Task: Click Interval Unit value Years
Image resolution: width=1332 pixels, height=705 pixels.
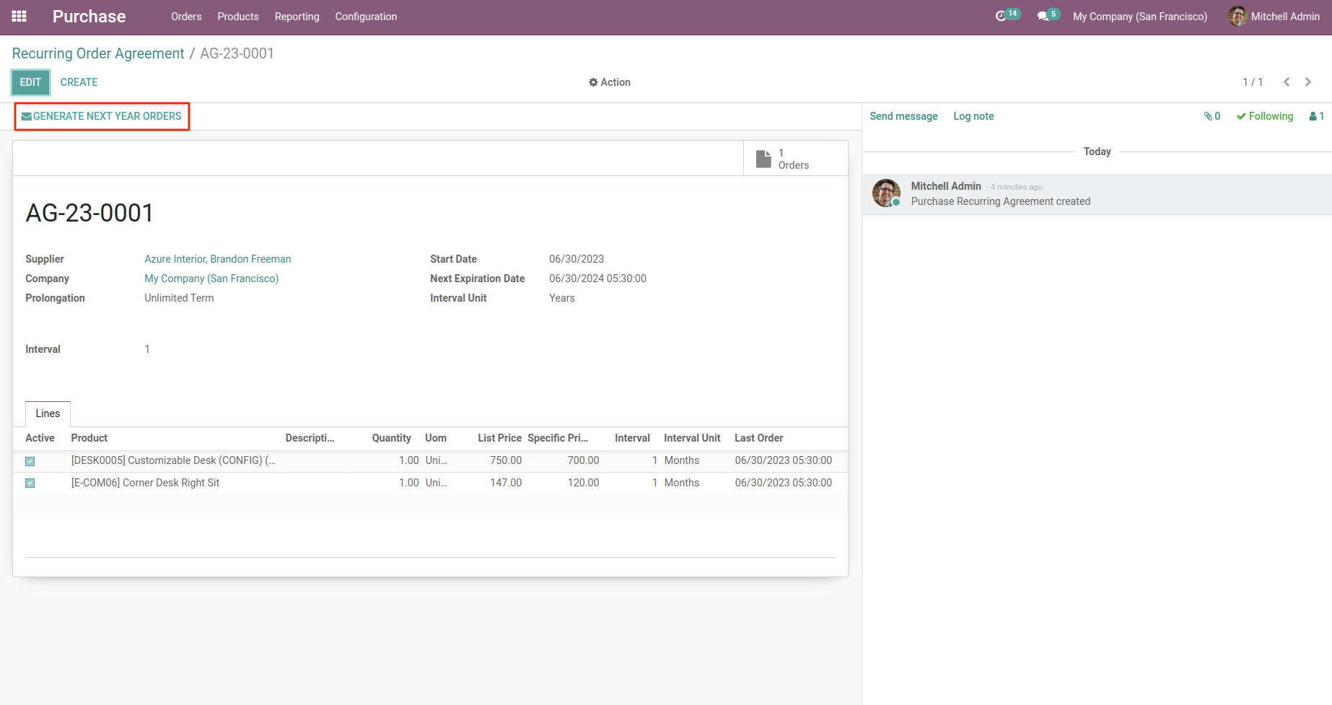Action: pos(562,298)
